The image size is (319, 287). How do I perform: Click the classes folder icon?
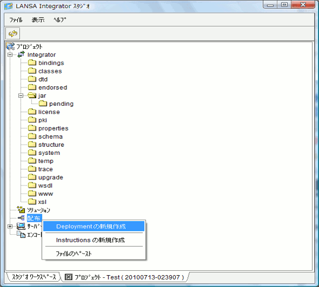pos(32,71)
